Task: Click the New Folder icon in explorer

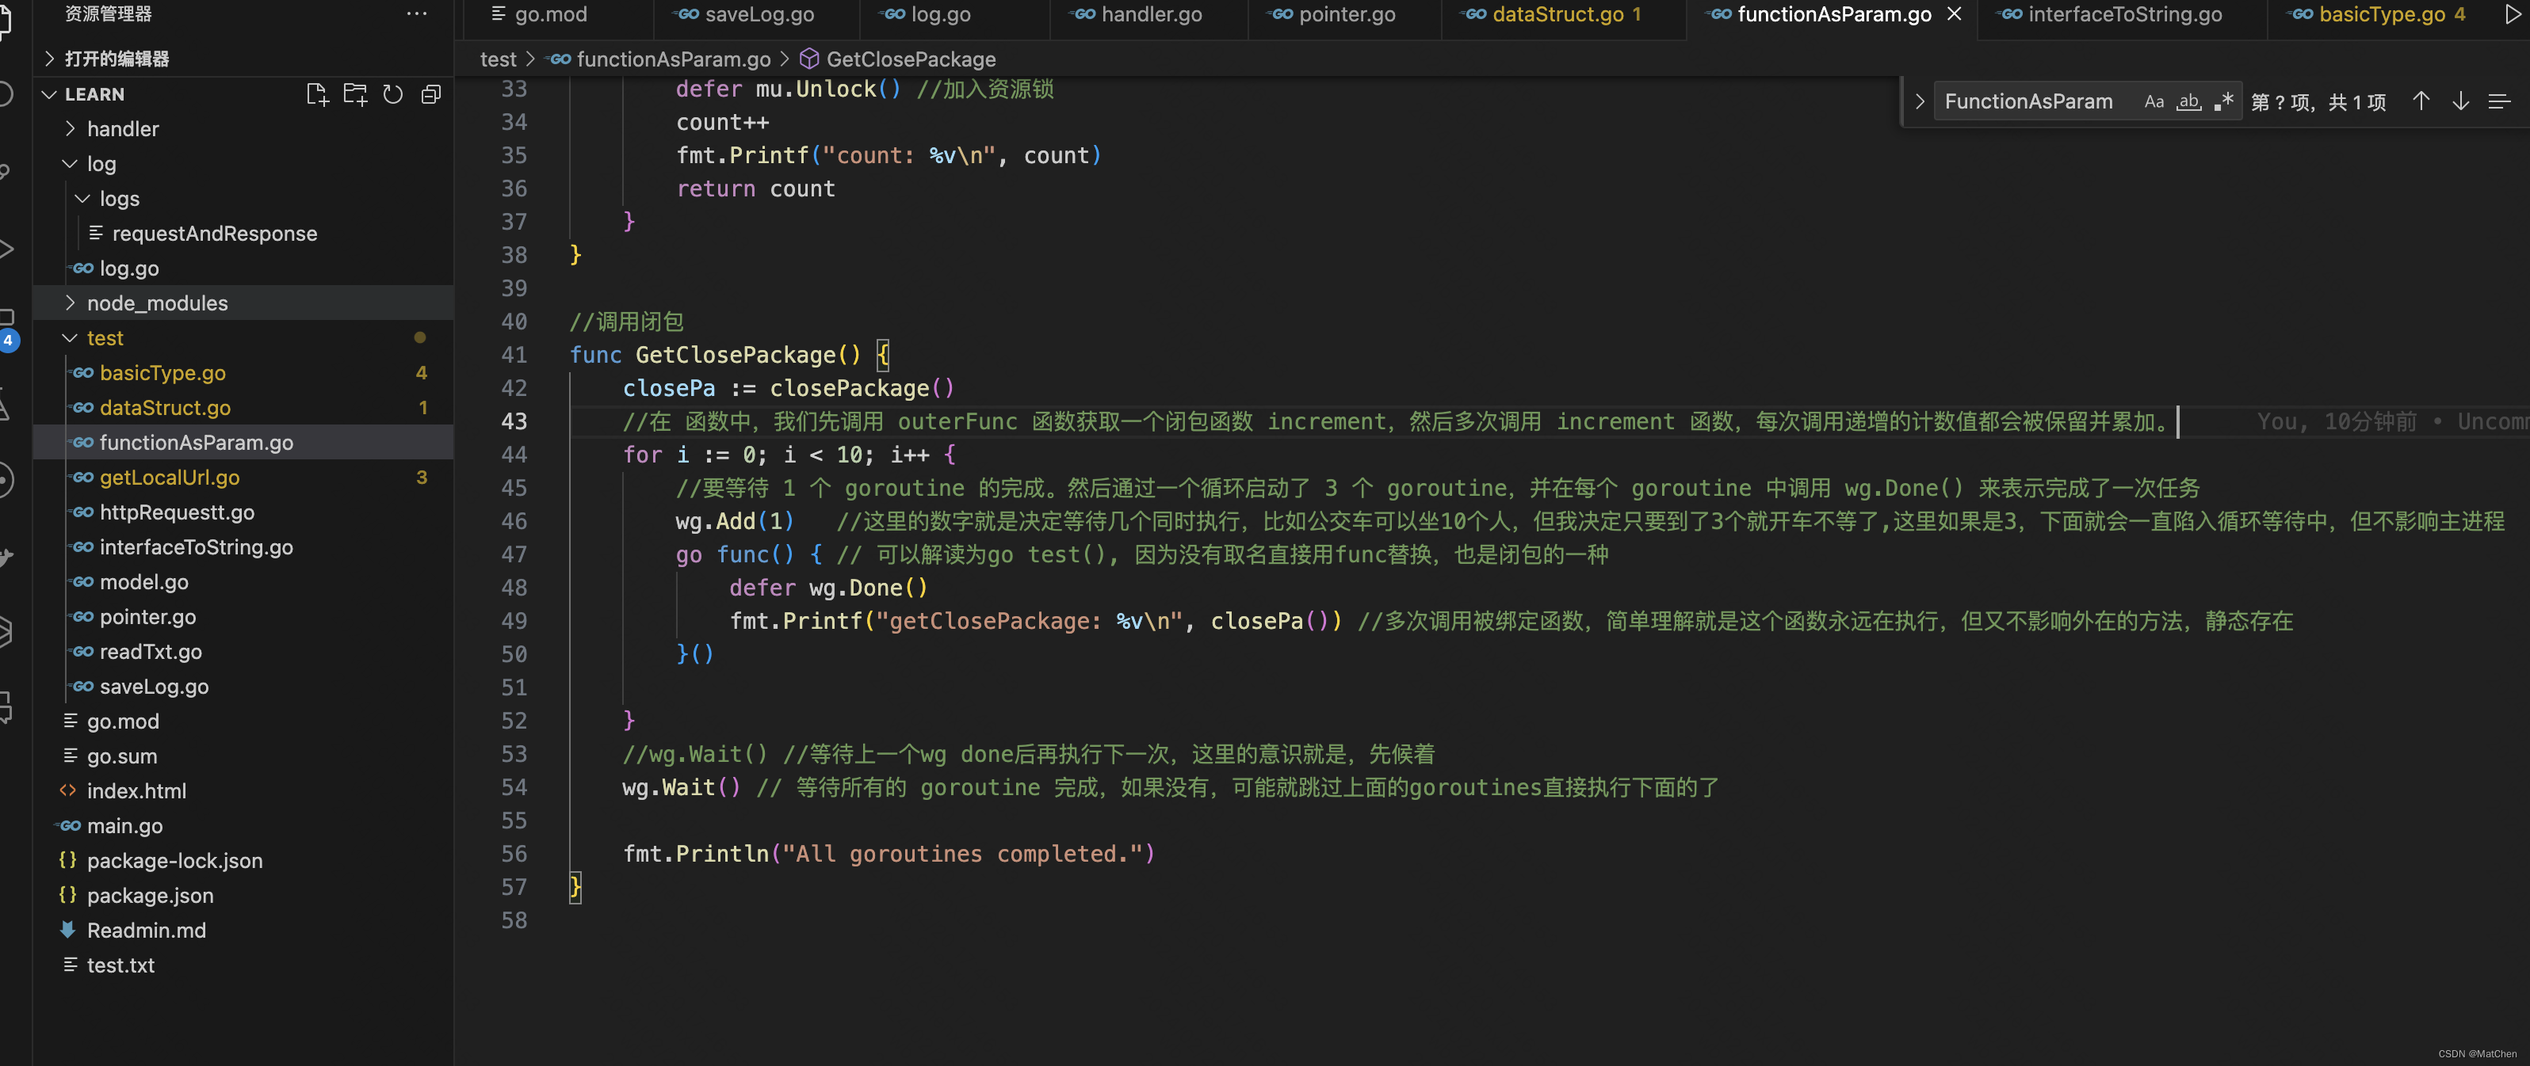Action: pos(354,94)
